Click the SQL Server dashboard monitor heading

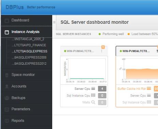tap(95, 22)
